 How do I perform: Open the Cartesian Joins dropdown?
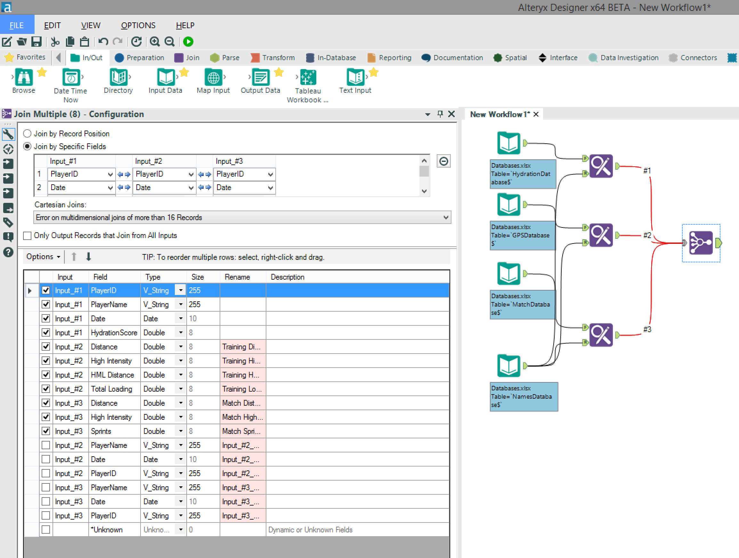click(242, 217)
